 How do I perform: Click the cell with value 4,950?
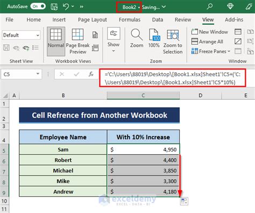[x=143, y=149]
